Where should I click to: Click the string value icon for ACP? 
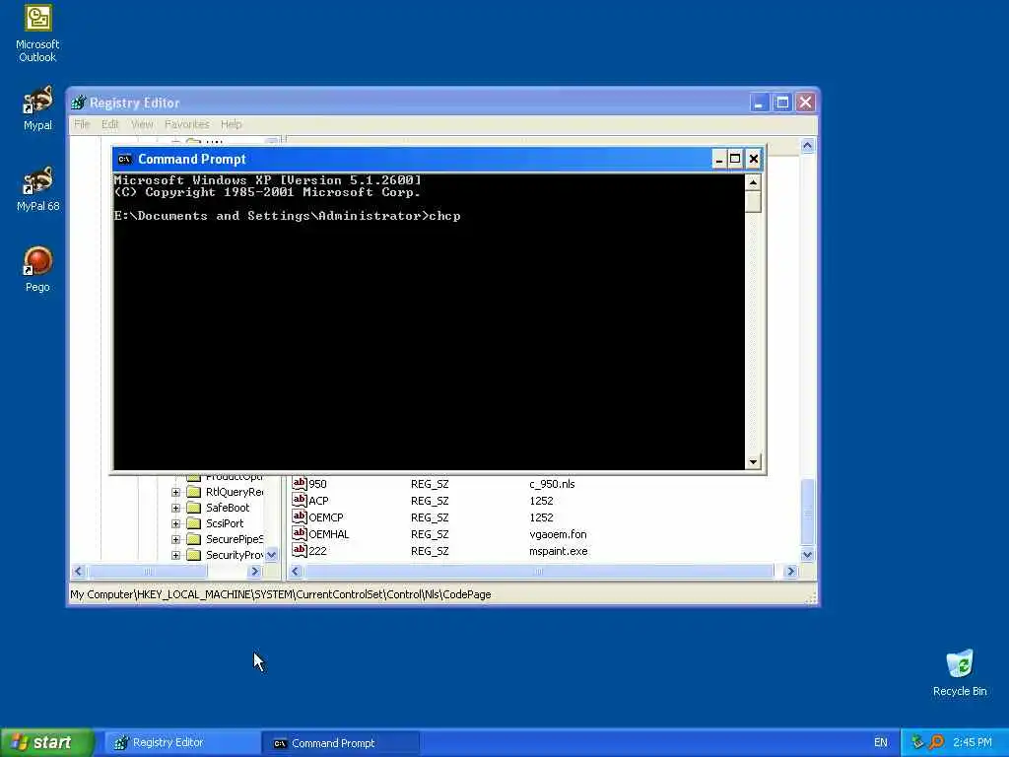[300, 500]
